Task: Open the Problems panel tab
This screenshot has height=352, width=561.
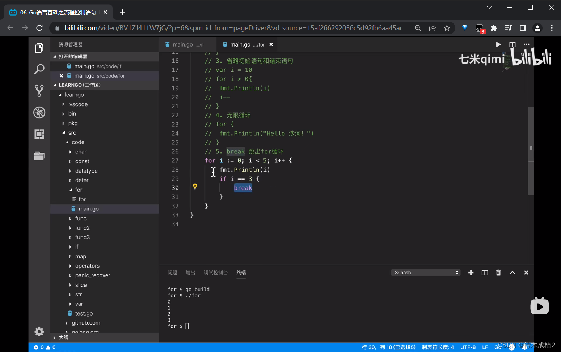Action: pyautogui.click(x=172, y=273)
